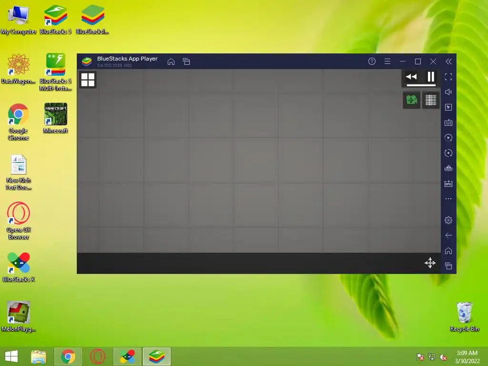Click the Android home icon at sidebar bottom
This screenshot has width=488, height=366.
[448, 251]
